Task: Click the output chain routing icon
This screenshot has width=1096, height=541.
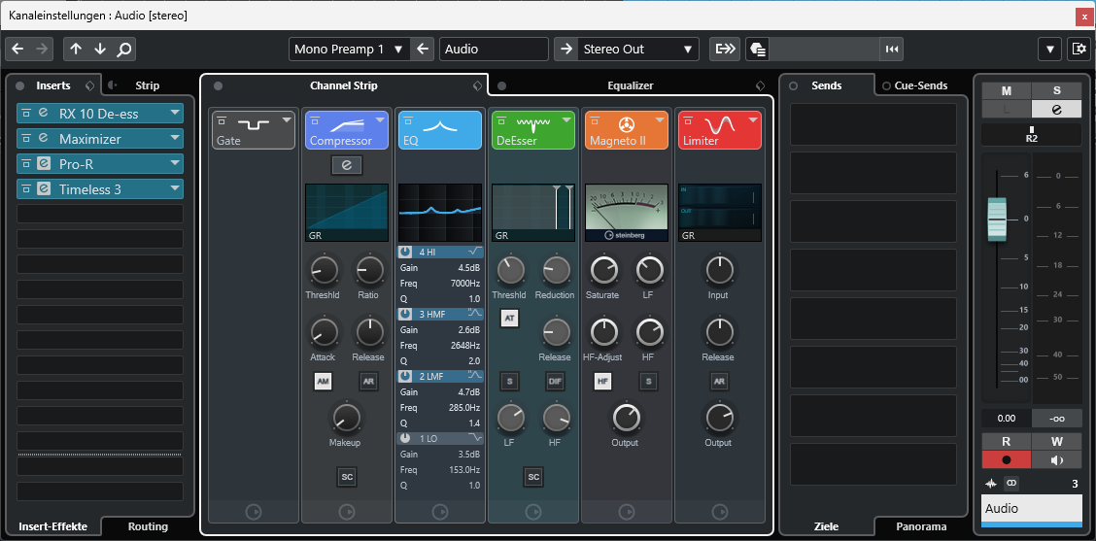Action: tap(725, 50)
